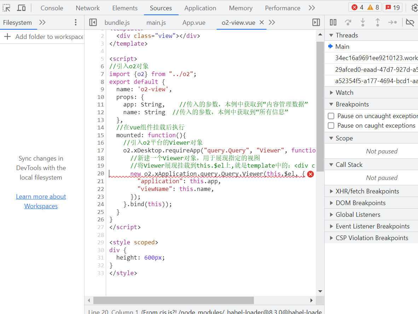Enable Pause on caught exceptions
418x314 pixels.
pyautogui.click(x=331, y=126)
